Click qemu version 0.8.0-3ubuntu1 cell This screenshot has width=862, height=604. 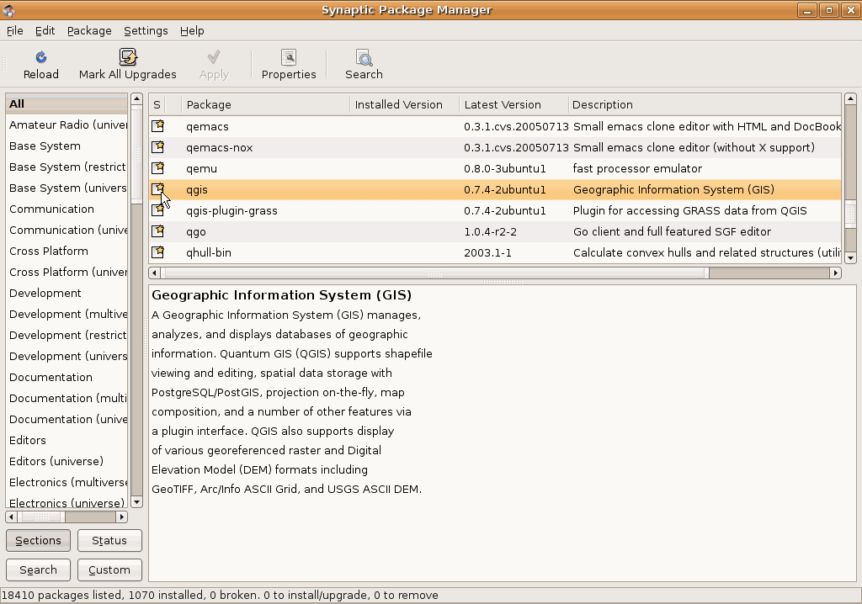[505, 169]
